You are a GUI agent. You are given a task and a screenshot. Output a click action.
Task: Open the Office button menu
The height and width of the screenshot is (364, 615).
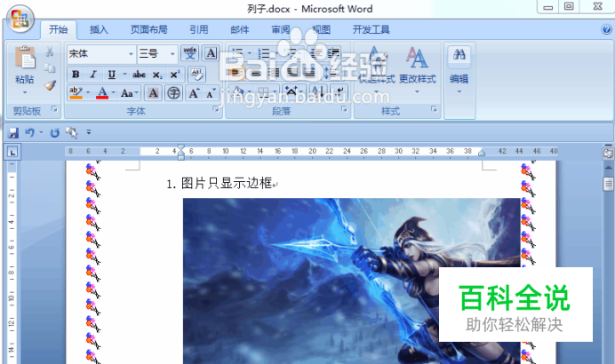click(x=20, y=19)
